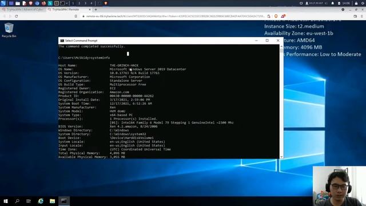Viewport: 366px width, 206px height.
Task: Click 'Microsoft Windows Server 2019 Datacenter' text
Action: (x=148, y=69)
